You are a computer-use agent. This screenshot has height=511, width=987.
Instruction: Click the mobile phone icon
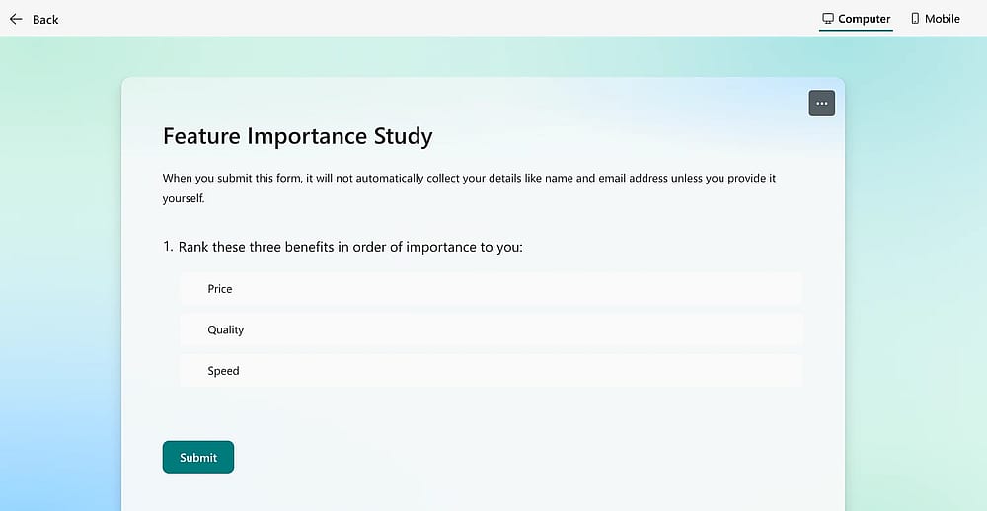[x=915, y=18]
